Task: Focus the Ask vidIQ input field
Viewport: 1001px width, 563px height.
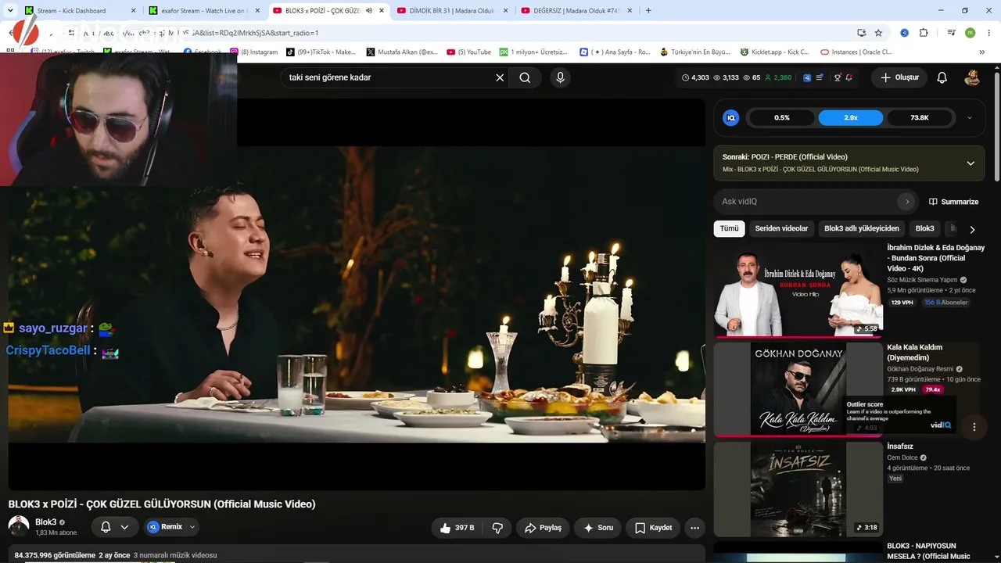Action: (x=806, y=201)
